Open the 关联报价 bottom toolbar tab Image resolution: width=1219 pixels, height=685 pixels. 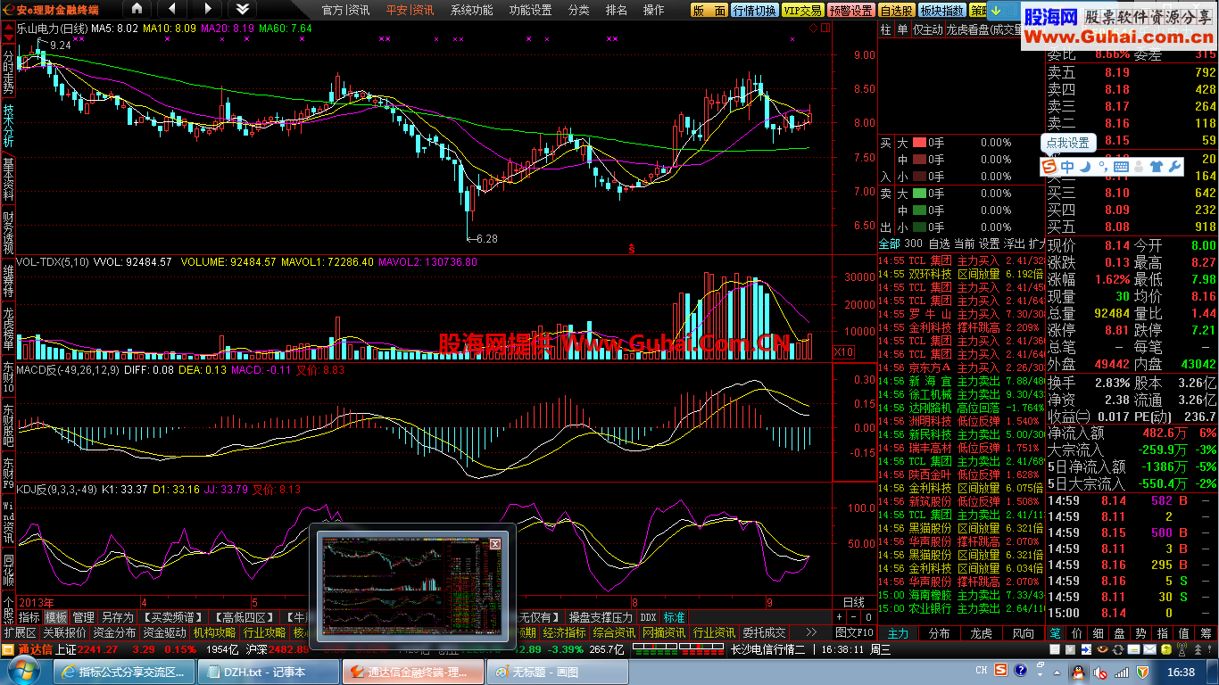click(x=65, y=633)
